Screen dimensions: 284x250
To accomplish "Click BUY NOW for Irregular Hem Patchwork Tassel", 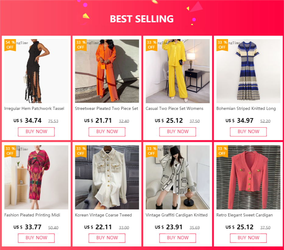I will pos(36,132).
